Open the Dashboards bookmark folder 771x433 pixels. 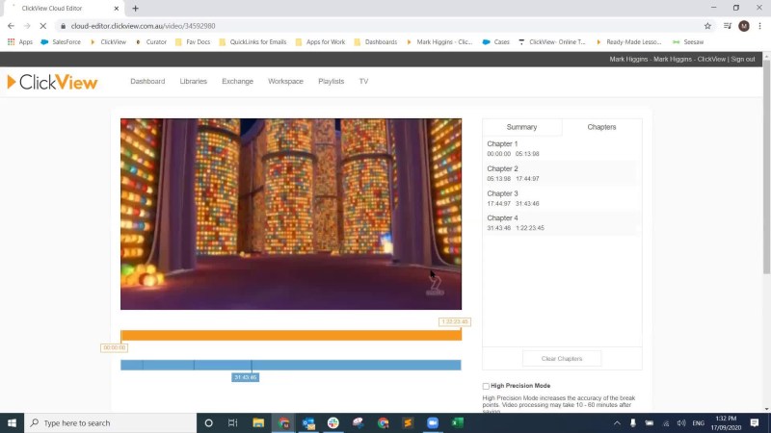tap(376, 42)
